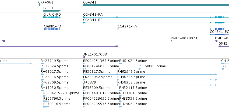The image size is (229, 108).
Task: Select the RE59316.5prime arrow glyph
Action: (x=46, y=107)
